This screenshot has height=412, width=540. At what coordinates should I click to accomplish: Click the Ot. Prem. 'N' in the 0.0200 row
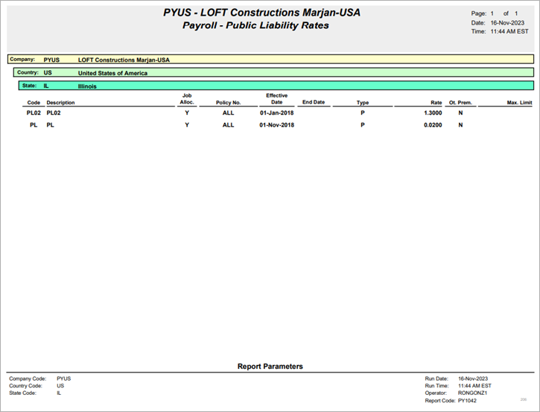tap(460, 125)
